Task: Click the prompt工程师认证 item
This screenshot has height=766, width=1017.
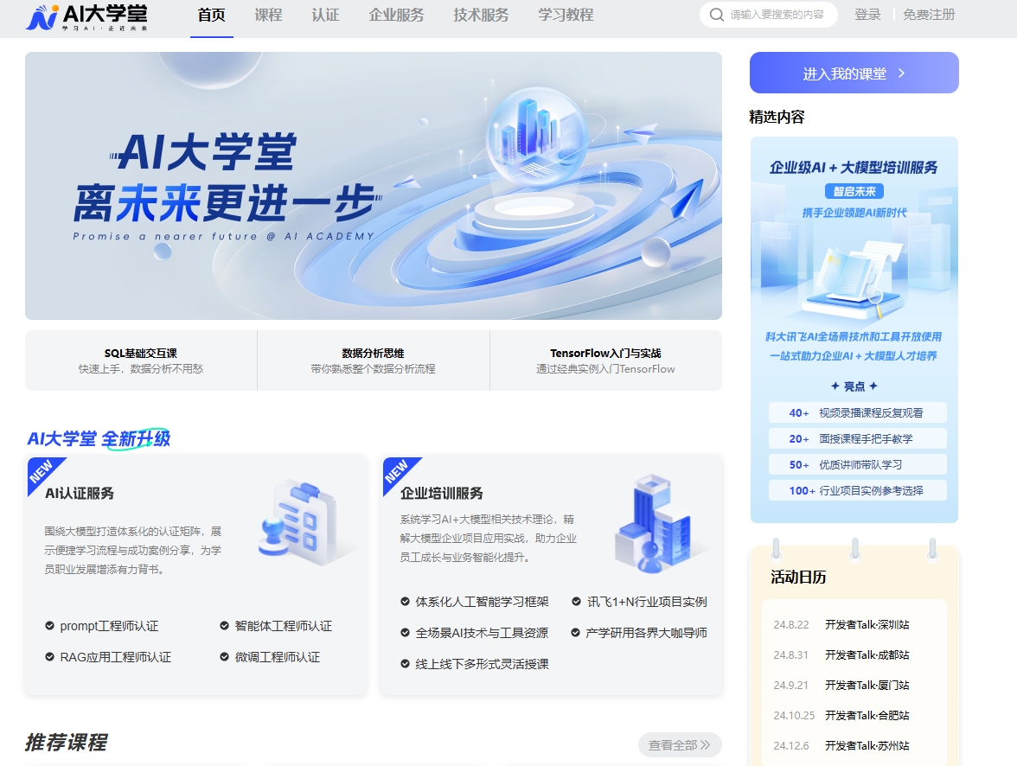Action: pos(109,626)
